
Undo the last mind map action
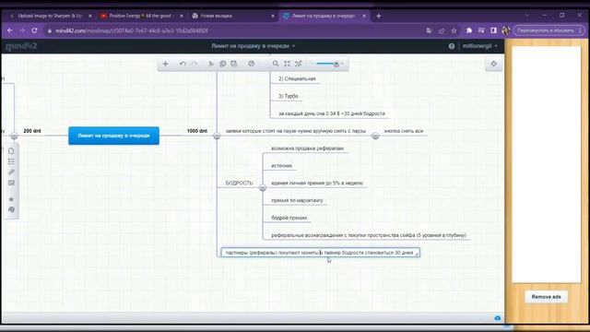pos(183,64)
